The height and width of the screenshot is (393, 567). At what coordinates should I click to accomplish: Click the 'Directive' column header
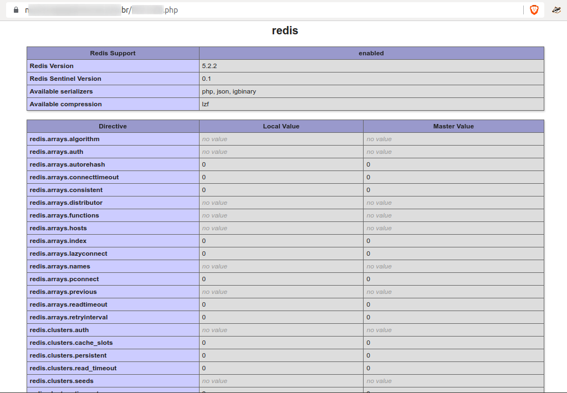113,126
